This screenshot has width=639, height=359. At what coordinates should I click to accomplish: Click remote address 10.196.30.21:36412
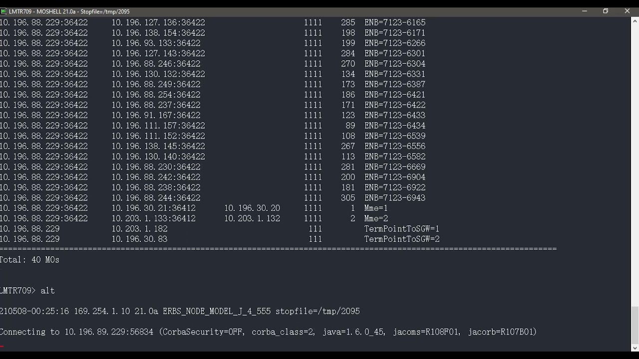click(154, 208)
